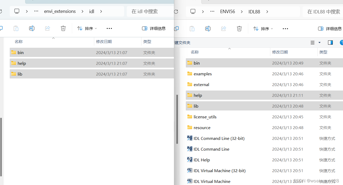The height and width of the screenshot is (185, 343).
Task: Expand chevron after ENVI56 breadcrumb
Action: coord(242,12)
